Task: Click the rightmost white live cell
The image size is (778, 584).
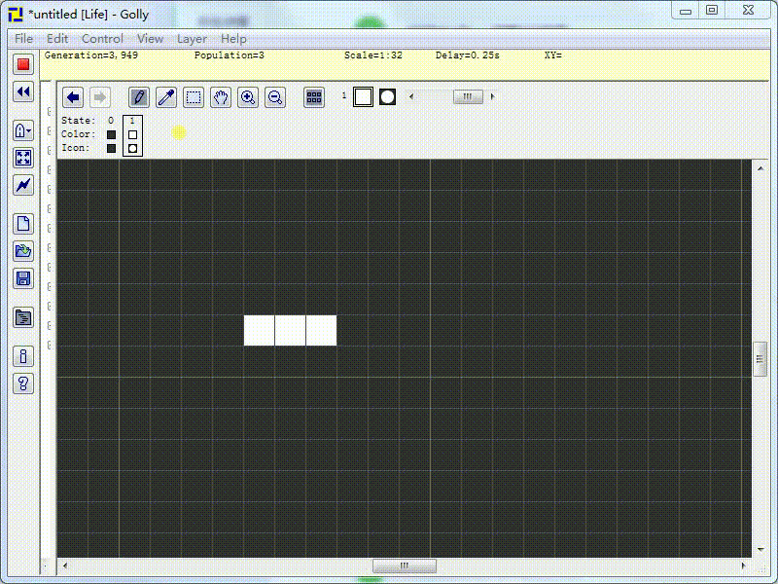Action: tap(322, 330)
